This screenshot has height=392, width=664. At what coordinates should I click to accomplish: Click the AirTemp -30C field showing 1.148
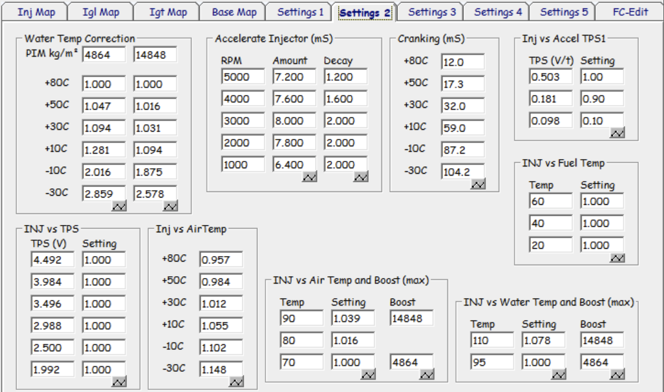pos(220,369)
